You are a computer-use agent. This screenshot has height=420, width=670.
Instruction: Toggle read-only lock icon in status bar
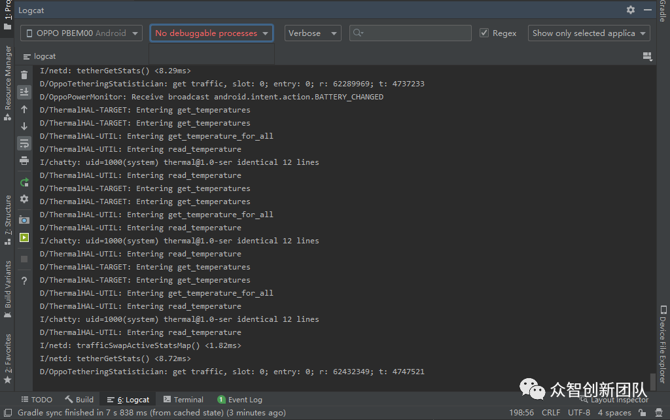point(643,413)
